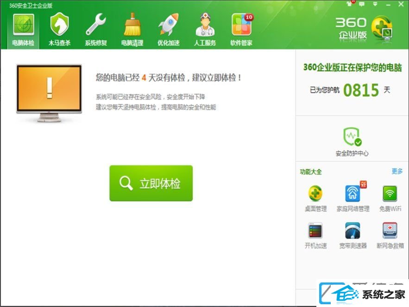Open the title bar main menu arrow

click(x=375, y=4)
